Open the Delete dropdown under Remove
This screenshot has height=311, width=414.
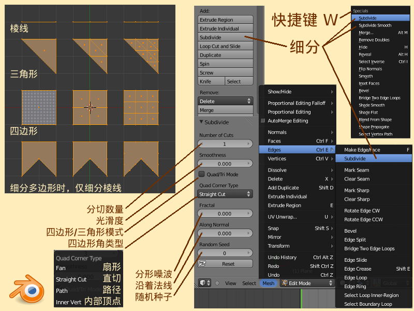225,101
